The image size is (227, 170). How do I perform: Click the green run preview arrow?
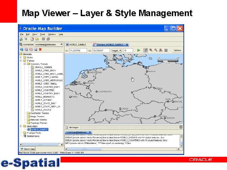[x=138, y=50]
